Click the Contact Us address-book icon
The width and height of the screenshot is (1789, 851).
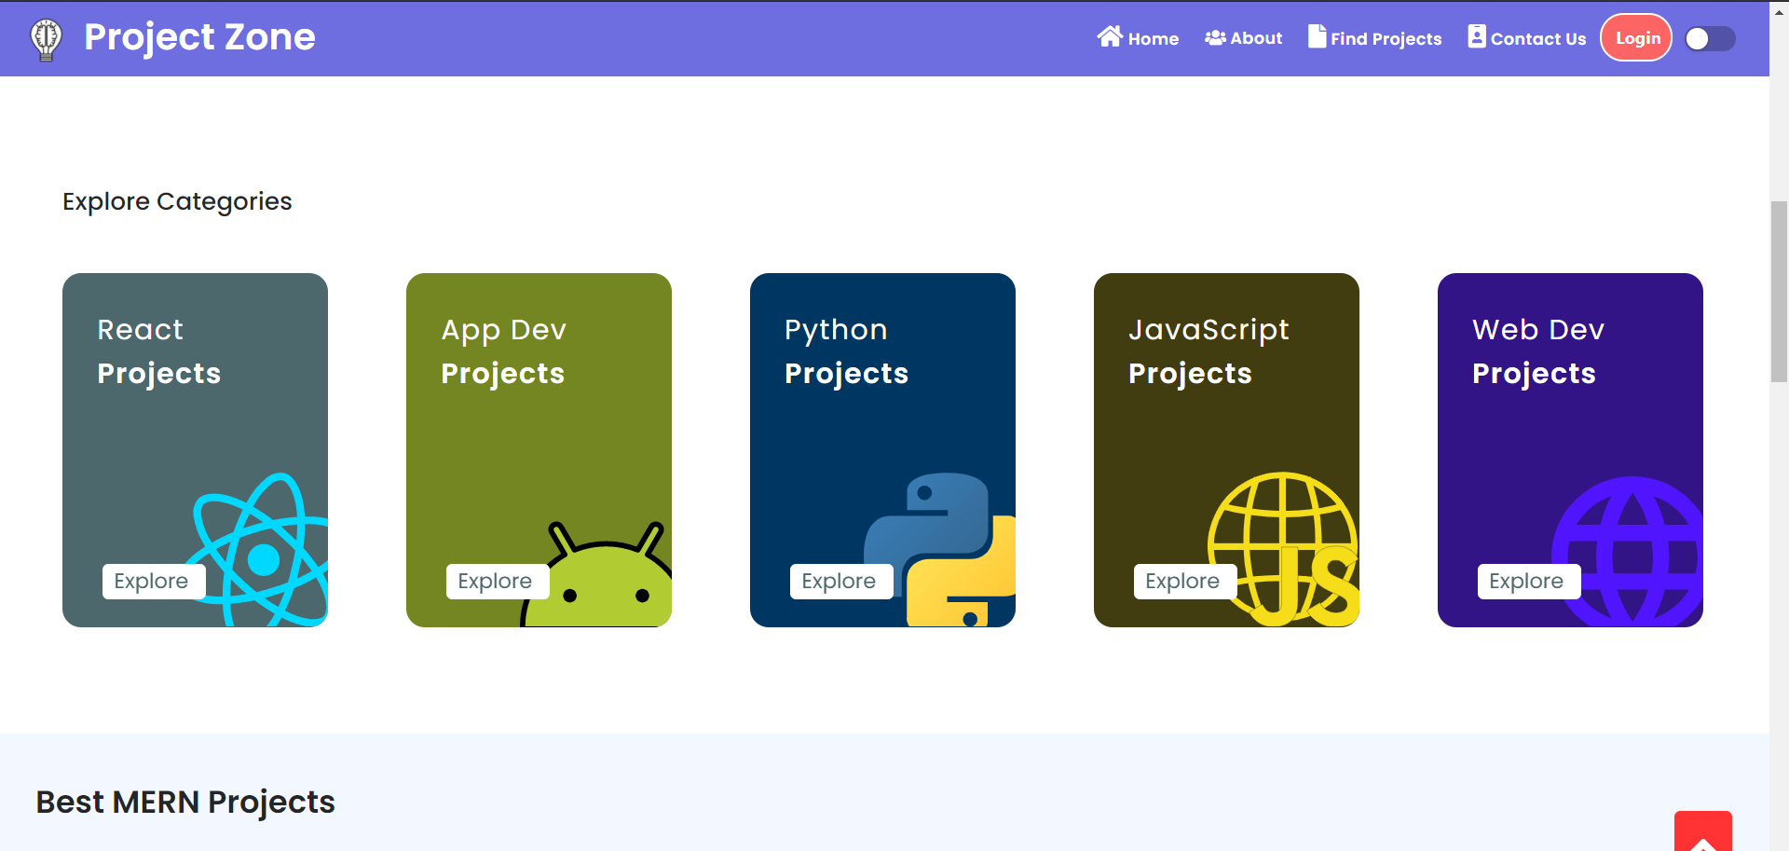(x=1477, y=36)
